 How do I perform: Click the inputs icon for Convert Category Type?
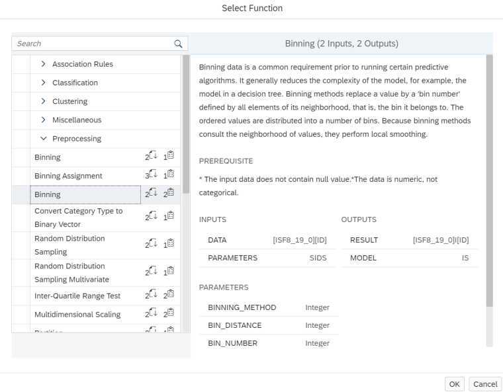coord(152,216)
